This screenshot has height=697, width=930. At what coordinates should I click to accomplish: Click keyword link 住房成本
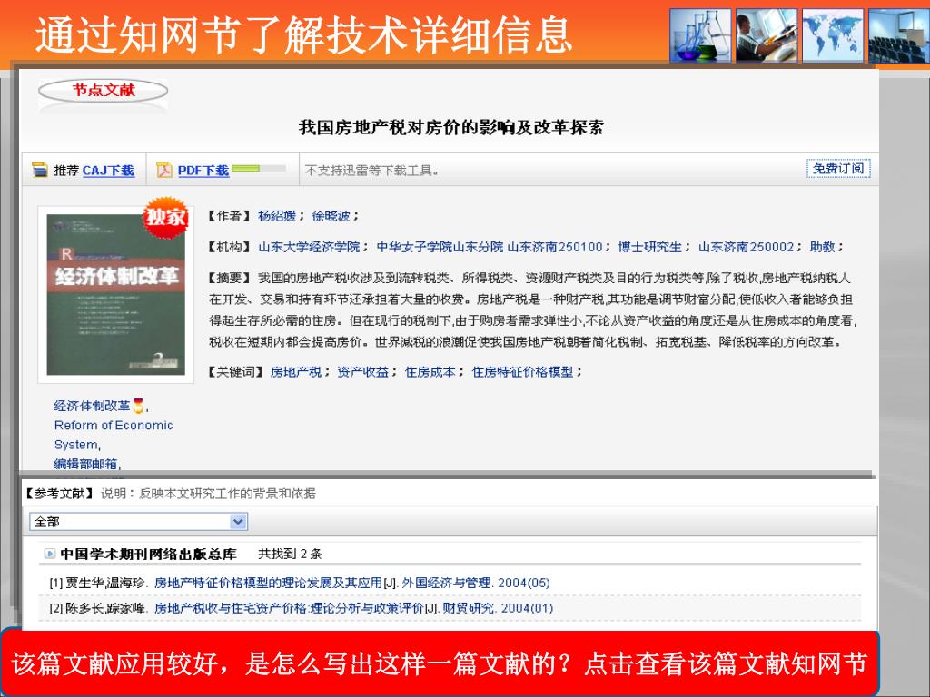pyautogui.click(x=430, y=372)
